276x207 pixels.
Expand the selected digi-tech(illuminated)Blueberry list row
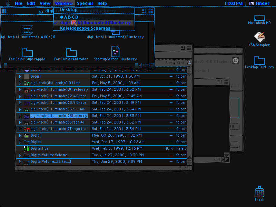pos(20,116)
